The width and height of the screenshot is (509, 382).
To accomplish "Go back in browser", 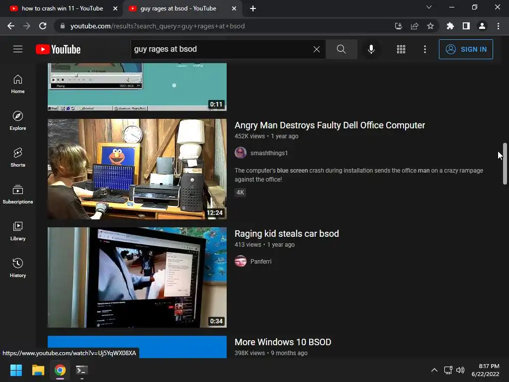I will coord(11,26).
